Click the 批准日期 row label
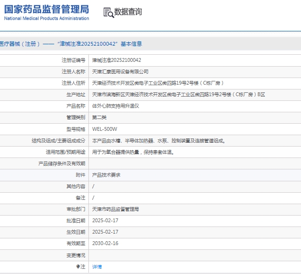Viewport: 301px width, 276px height. tap(76, 220)
